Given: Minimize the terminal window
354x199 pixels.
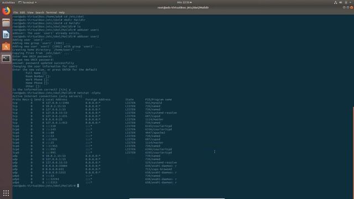Looking at the screenshot, I should [344, 7].
